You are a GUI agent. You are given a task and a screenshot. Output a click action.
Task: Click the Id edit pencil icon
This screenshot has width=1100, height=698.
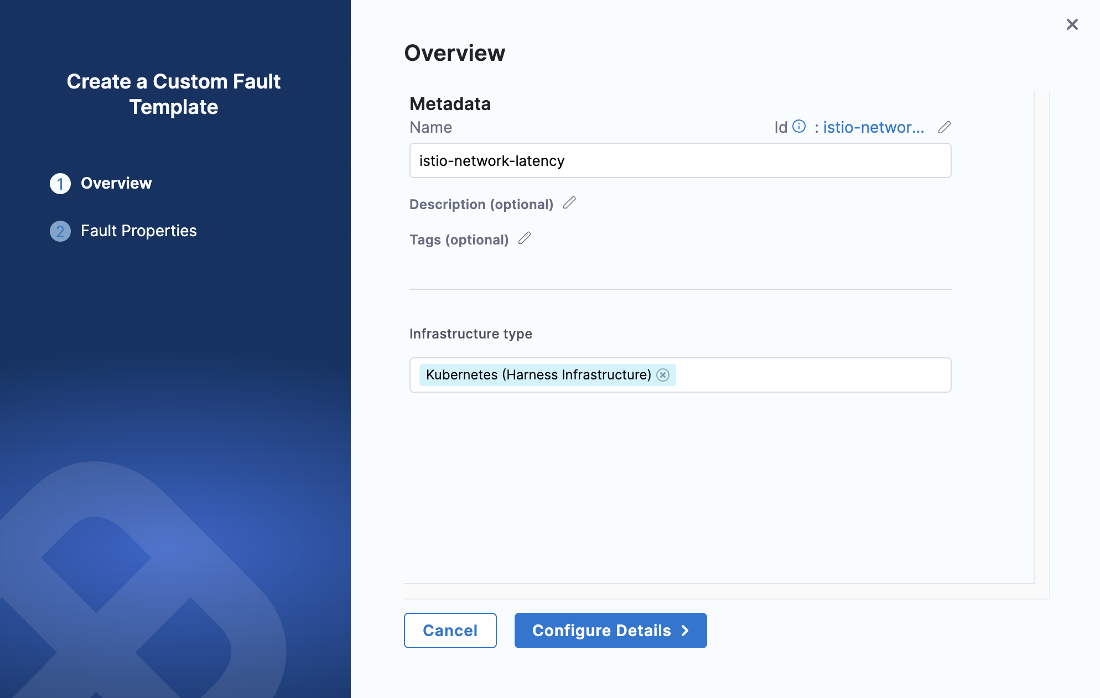pos(945,127)
